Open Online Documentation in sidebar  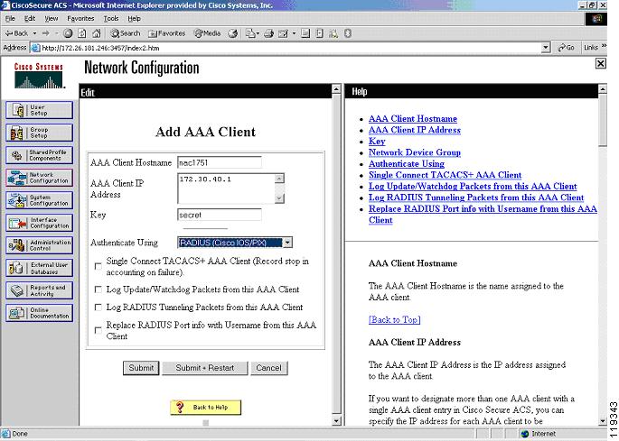(x=39, y=313)
